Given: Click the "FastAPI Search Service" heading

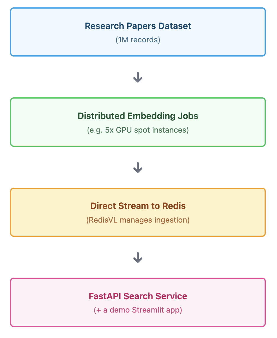Looking at the screenshot, I should point(138,296).
